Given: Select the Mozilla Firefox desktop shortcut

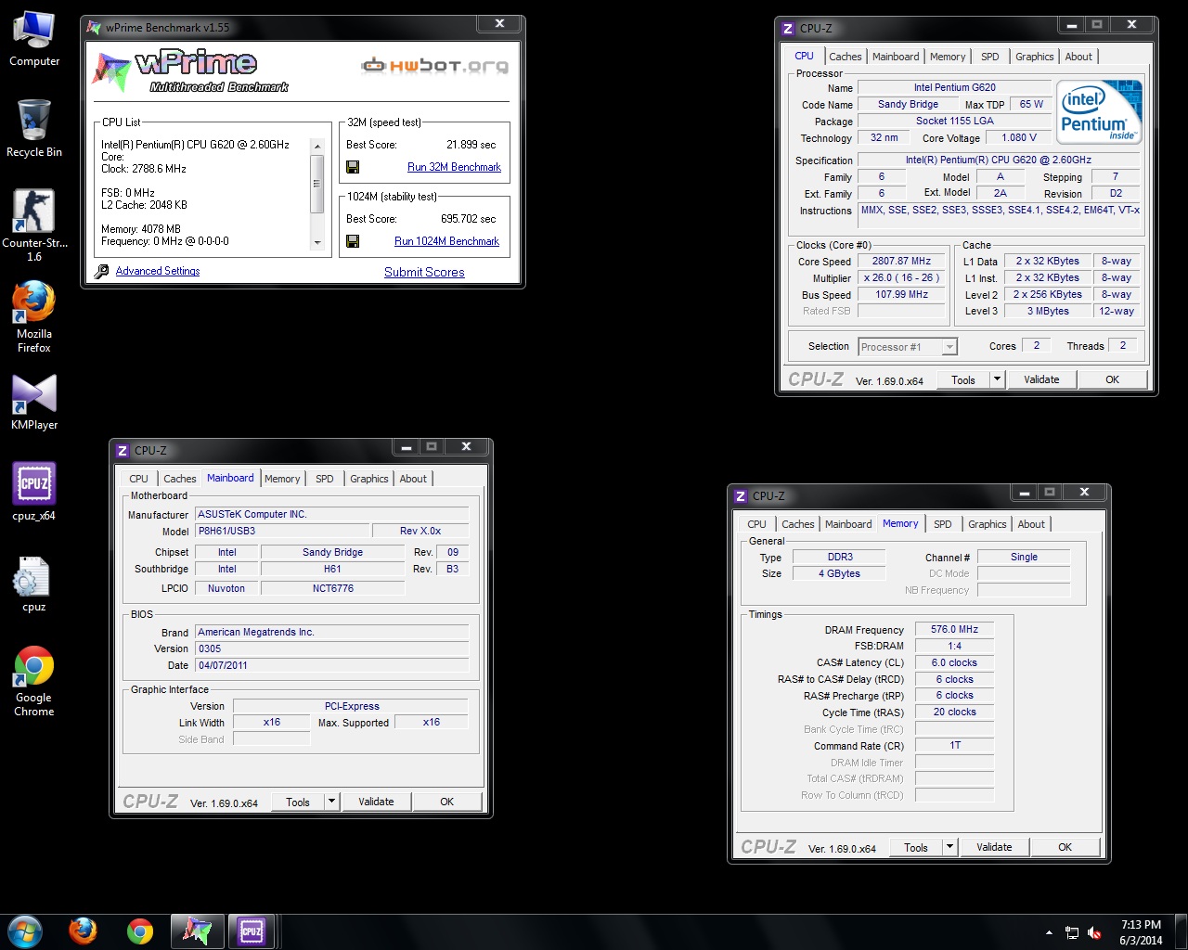Looking at the screenshot, I should 34,316.
